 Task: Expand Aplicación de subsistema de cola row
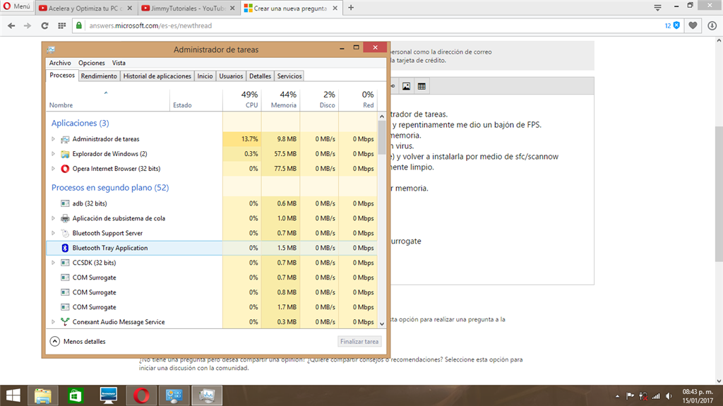[x=53, y=218]
